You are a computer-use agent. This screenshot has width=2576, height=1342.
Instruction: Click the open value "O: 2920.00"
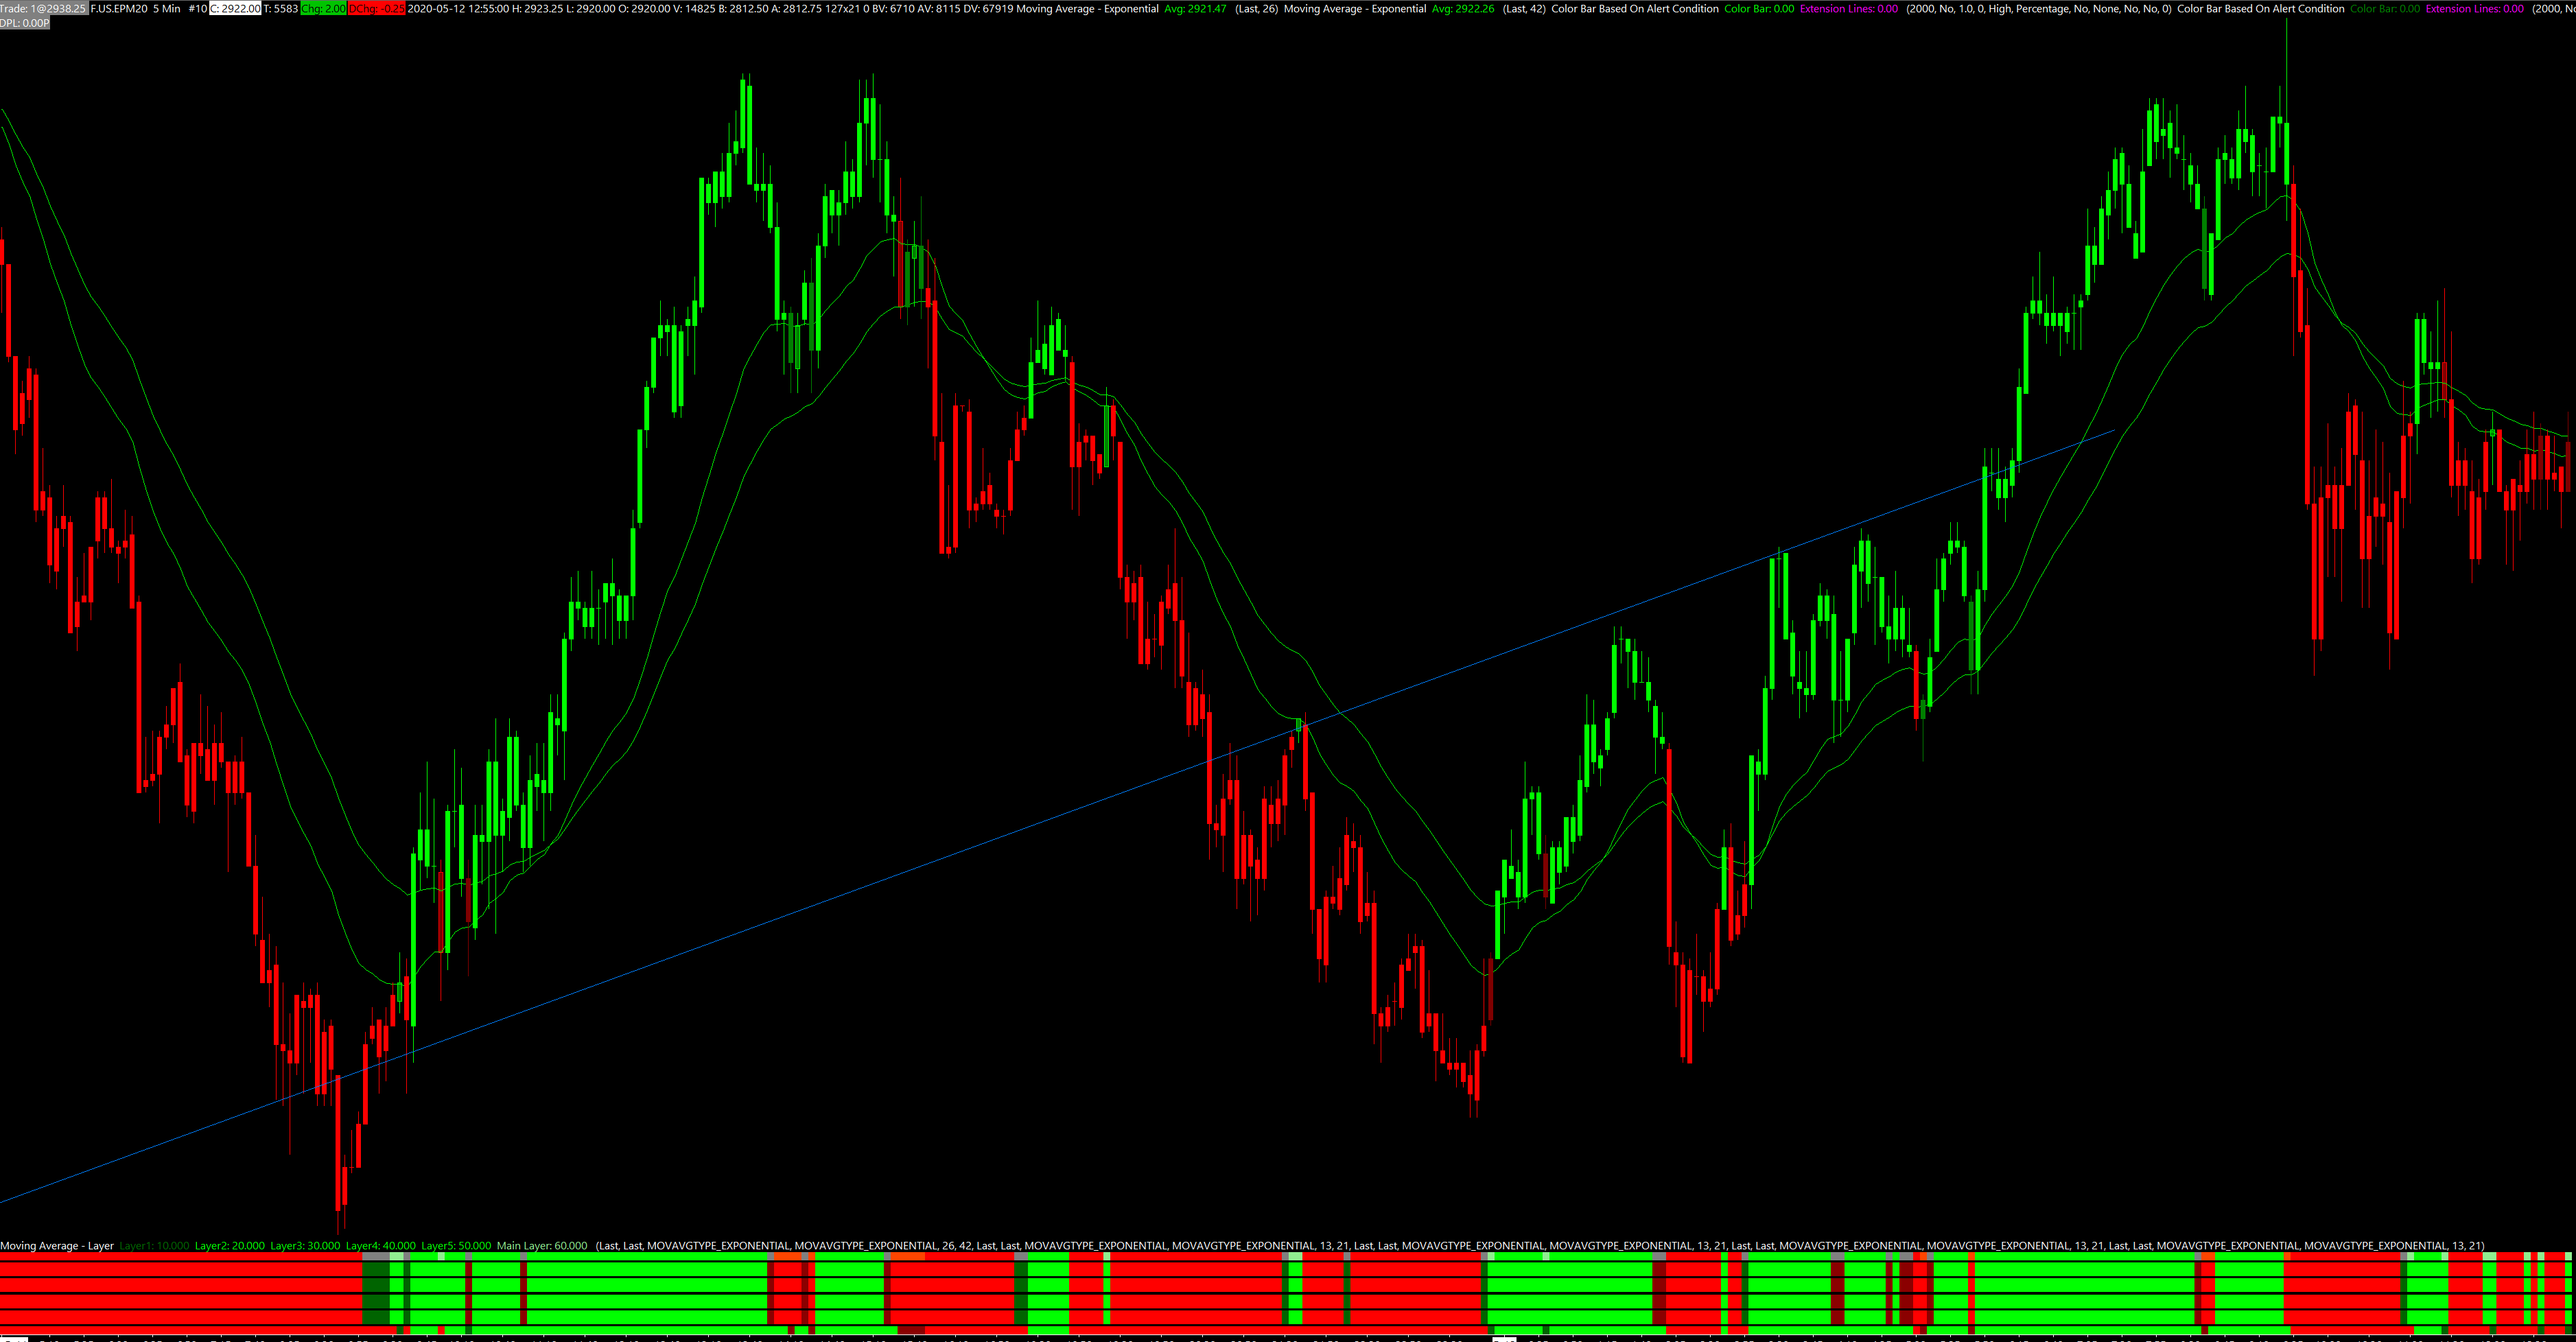point(645,8)
